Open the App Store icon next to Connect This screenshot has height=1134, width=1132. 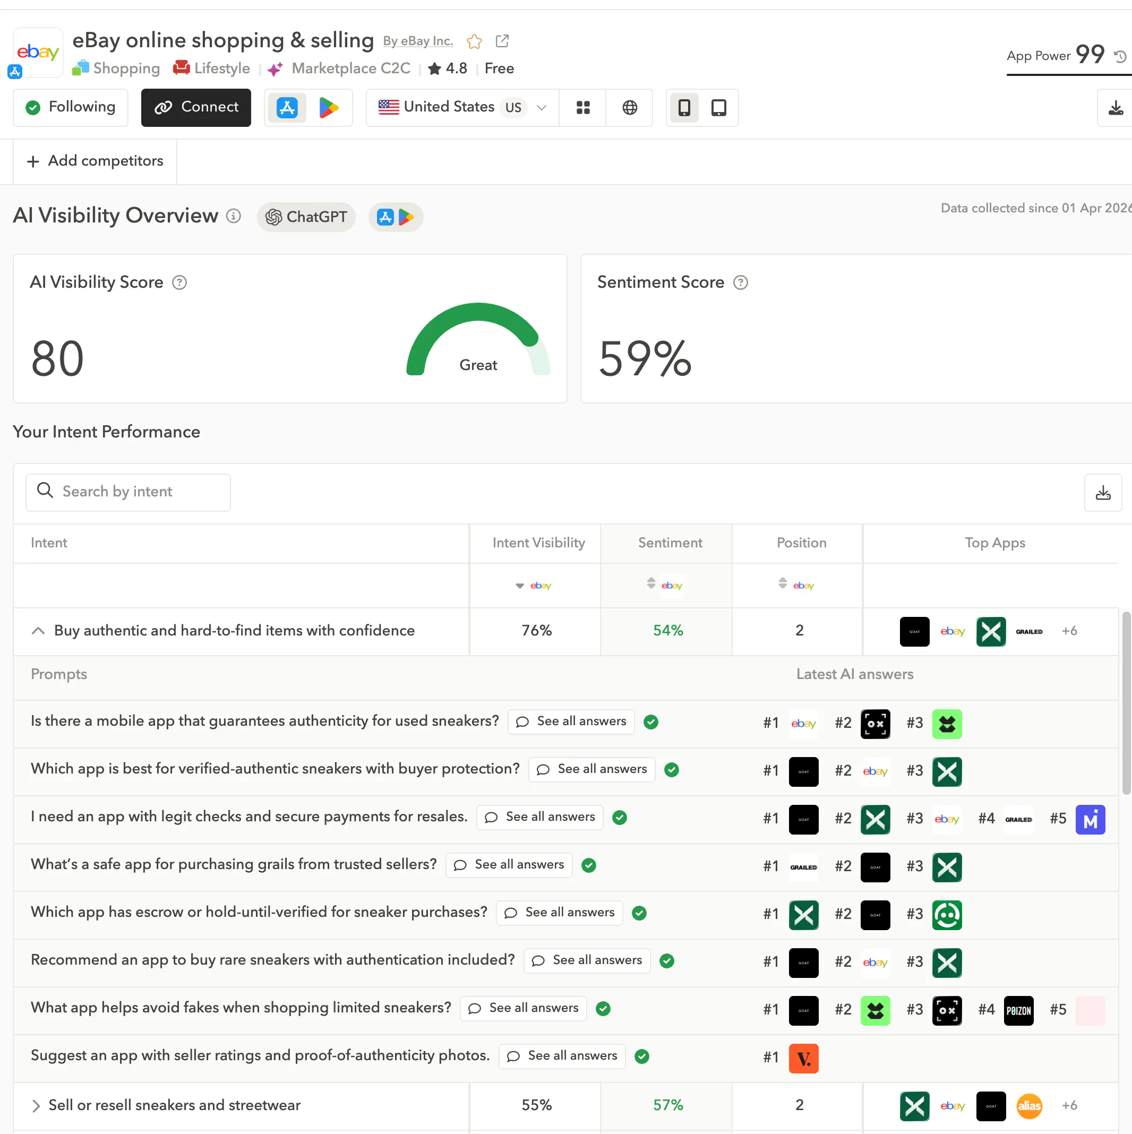coord(287,107)
